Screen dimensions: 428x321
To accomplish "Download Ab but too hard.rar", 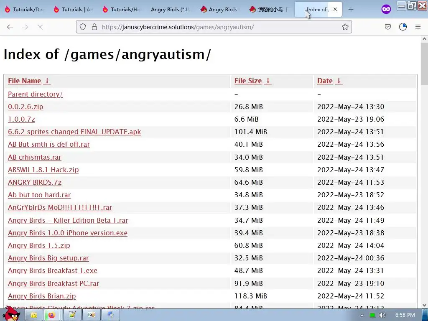I will 39,195.
